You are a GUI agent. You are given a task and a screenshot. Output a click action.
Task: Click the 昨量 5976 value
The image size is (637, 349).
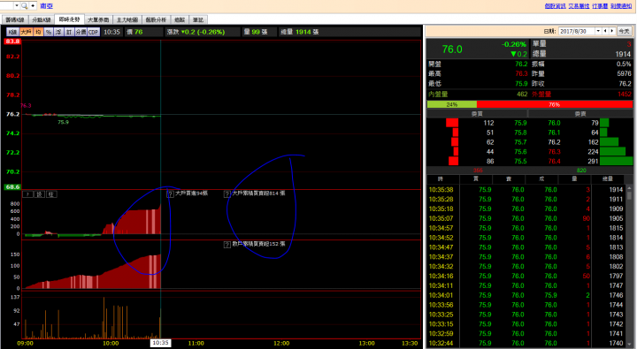click(x=624, y=73)
